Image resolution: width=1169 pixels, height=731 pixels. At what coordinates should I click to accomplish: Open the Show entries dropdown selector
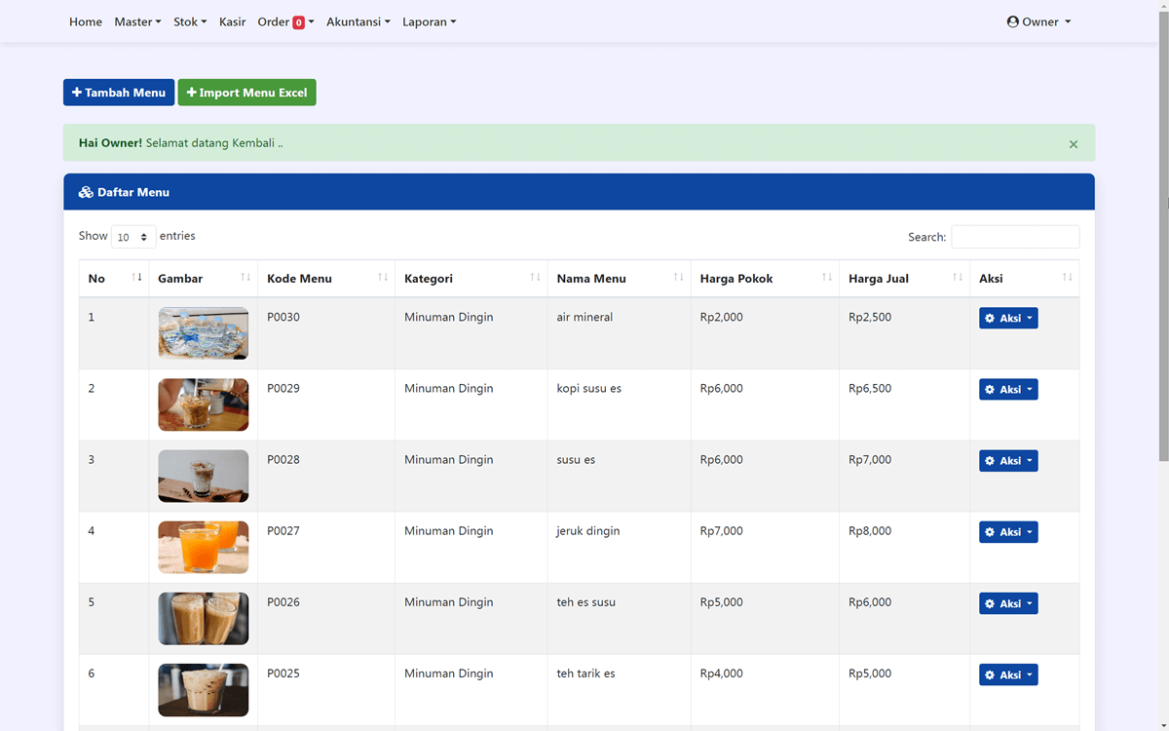point(133,236)
